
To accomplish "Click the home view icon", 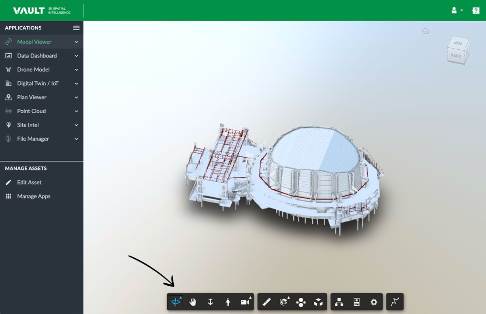I will click(425, 31).
